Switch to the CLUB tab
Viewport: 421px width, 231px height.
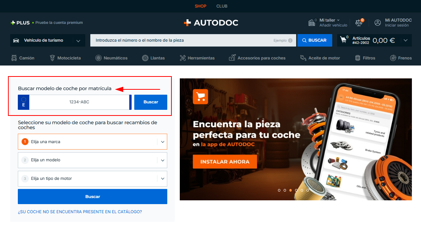pyautogui.click(x=222, y=6)
